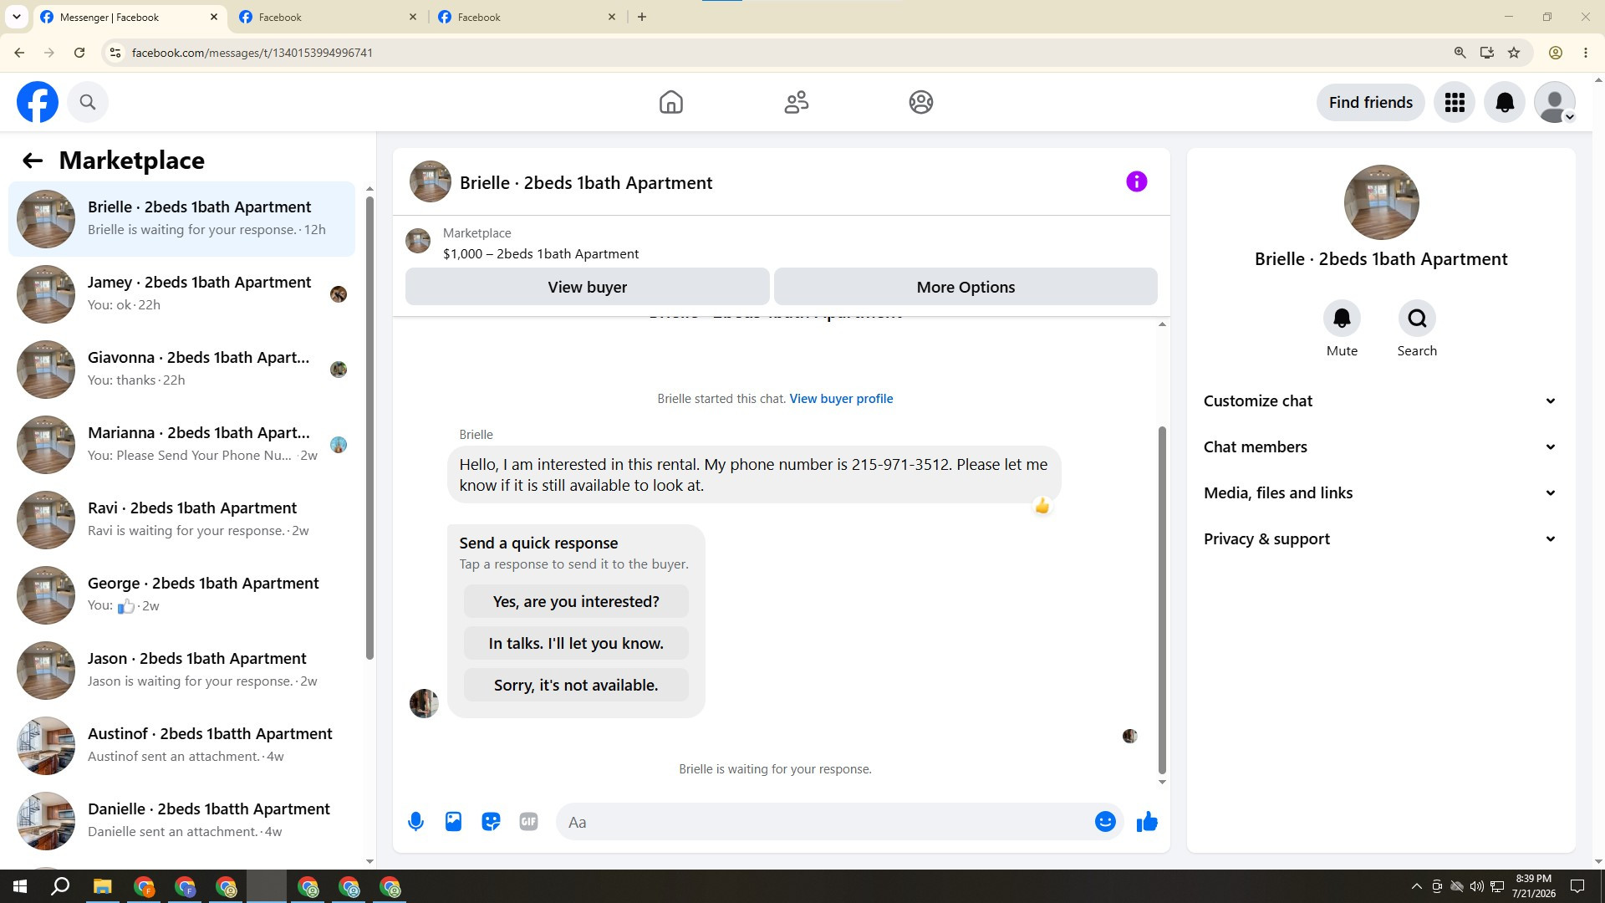Image resolution: width=1605 pixels, height=903 pixels.
Task: Open the Windows notification center
Action: [1577, 886]
